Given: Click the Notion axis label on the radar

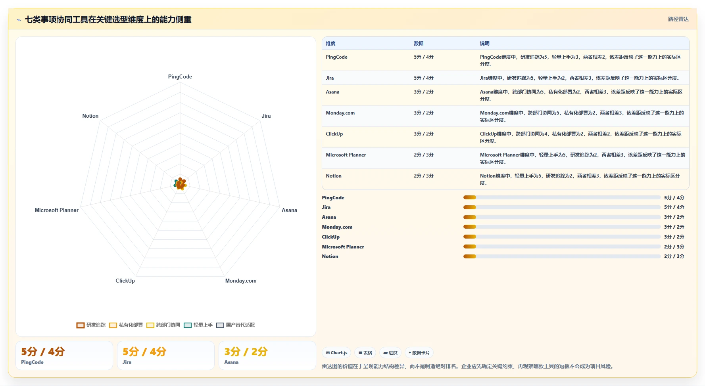Looking at the screenshot, I should point(90,116).
